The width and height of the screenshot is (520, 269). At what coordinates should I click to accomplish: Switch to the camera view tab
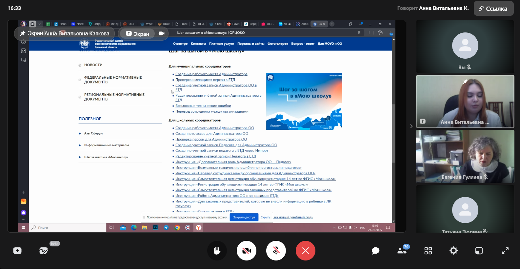(161, 33)
